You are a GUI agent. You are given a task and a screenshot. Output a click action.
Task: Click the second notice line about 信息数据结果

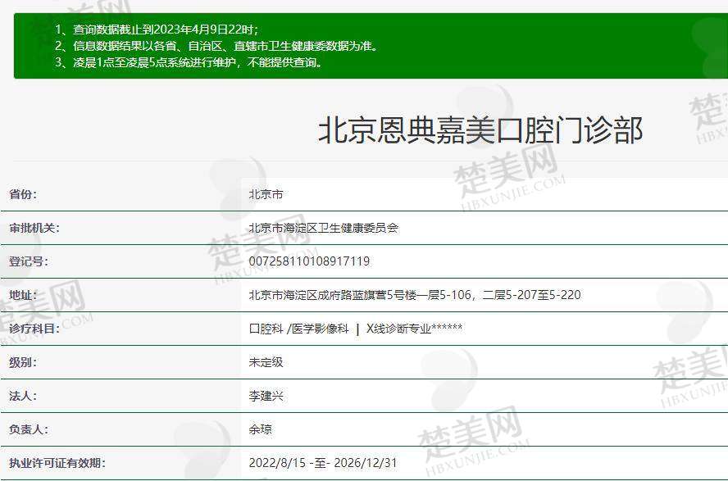[x=216, y=46]
